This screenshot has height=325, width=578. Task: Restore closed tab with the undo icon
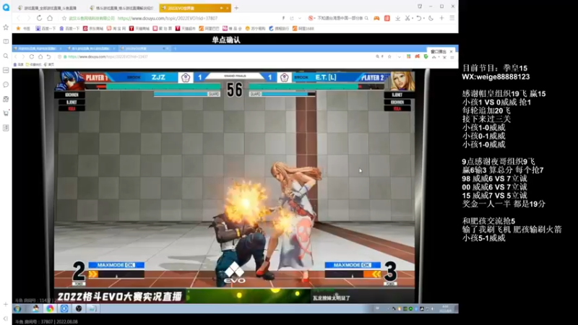[418, 18]
